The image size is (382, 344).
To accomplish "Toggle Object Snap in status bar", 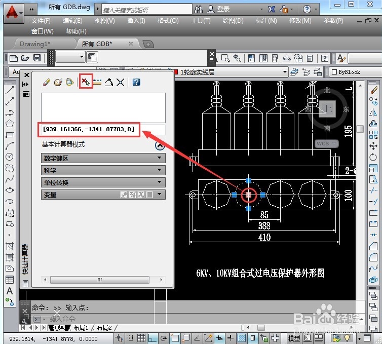I will [175, 338].
